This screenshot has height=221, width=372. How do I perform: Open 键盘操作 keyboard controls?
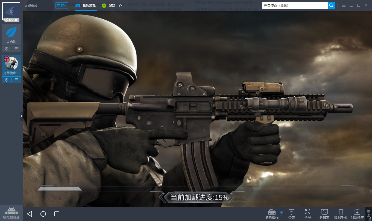click(x=272, y=214)
